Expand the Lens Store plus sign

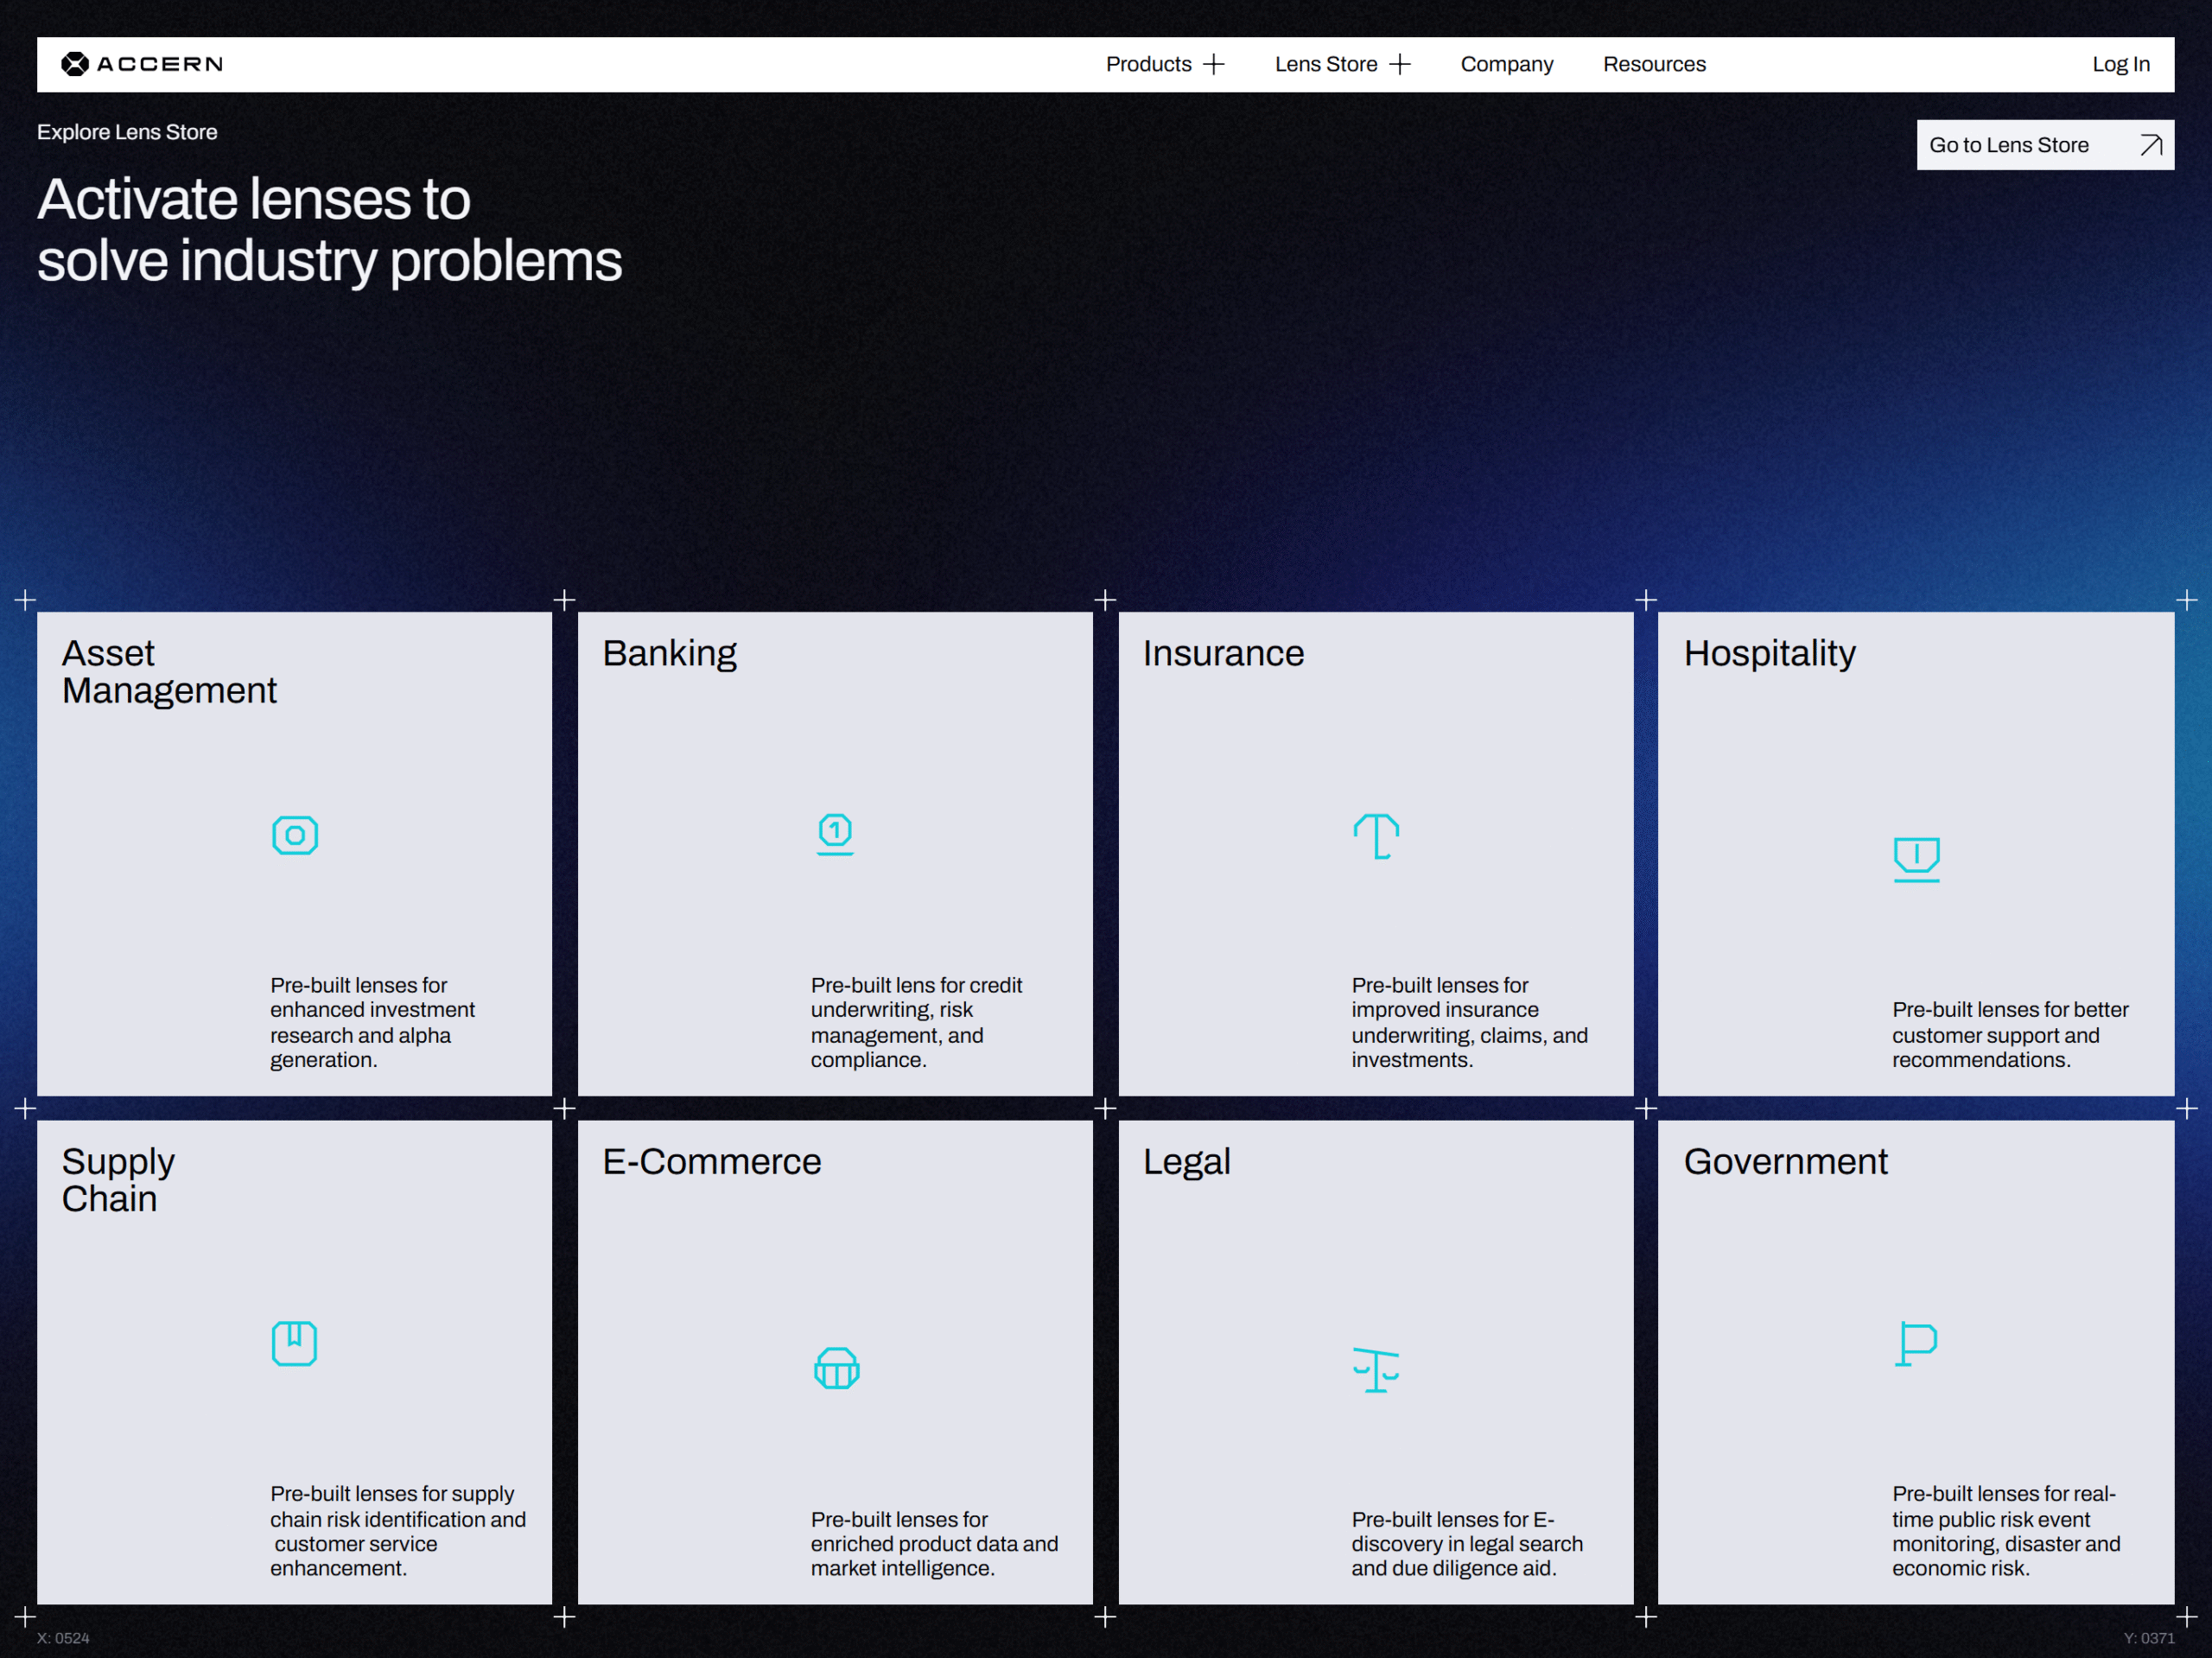(x=1400, y=64)
